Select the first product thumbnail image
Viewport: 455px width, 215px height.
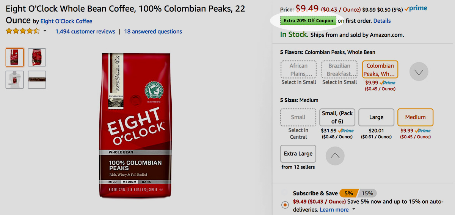click(14, 57)
